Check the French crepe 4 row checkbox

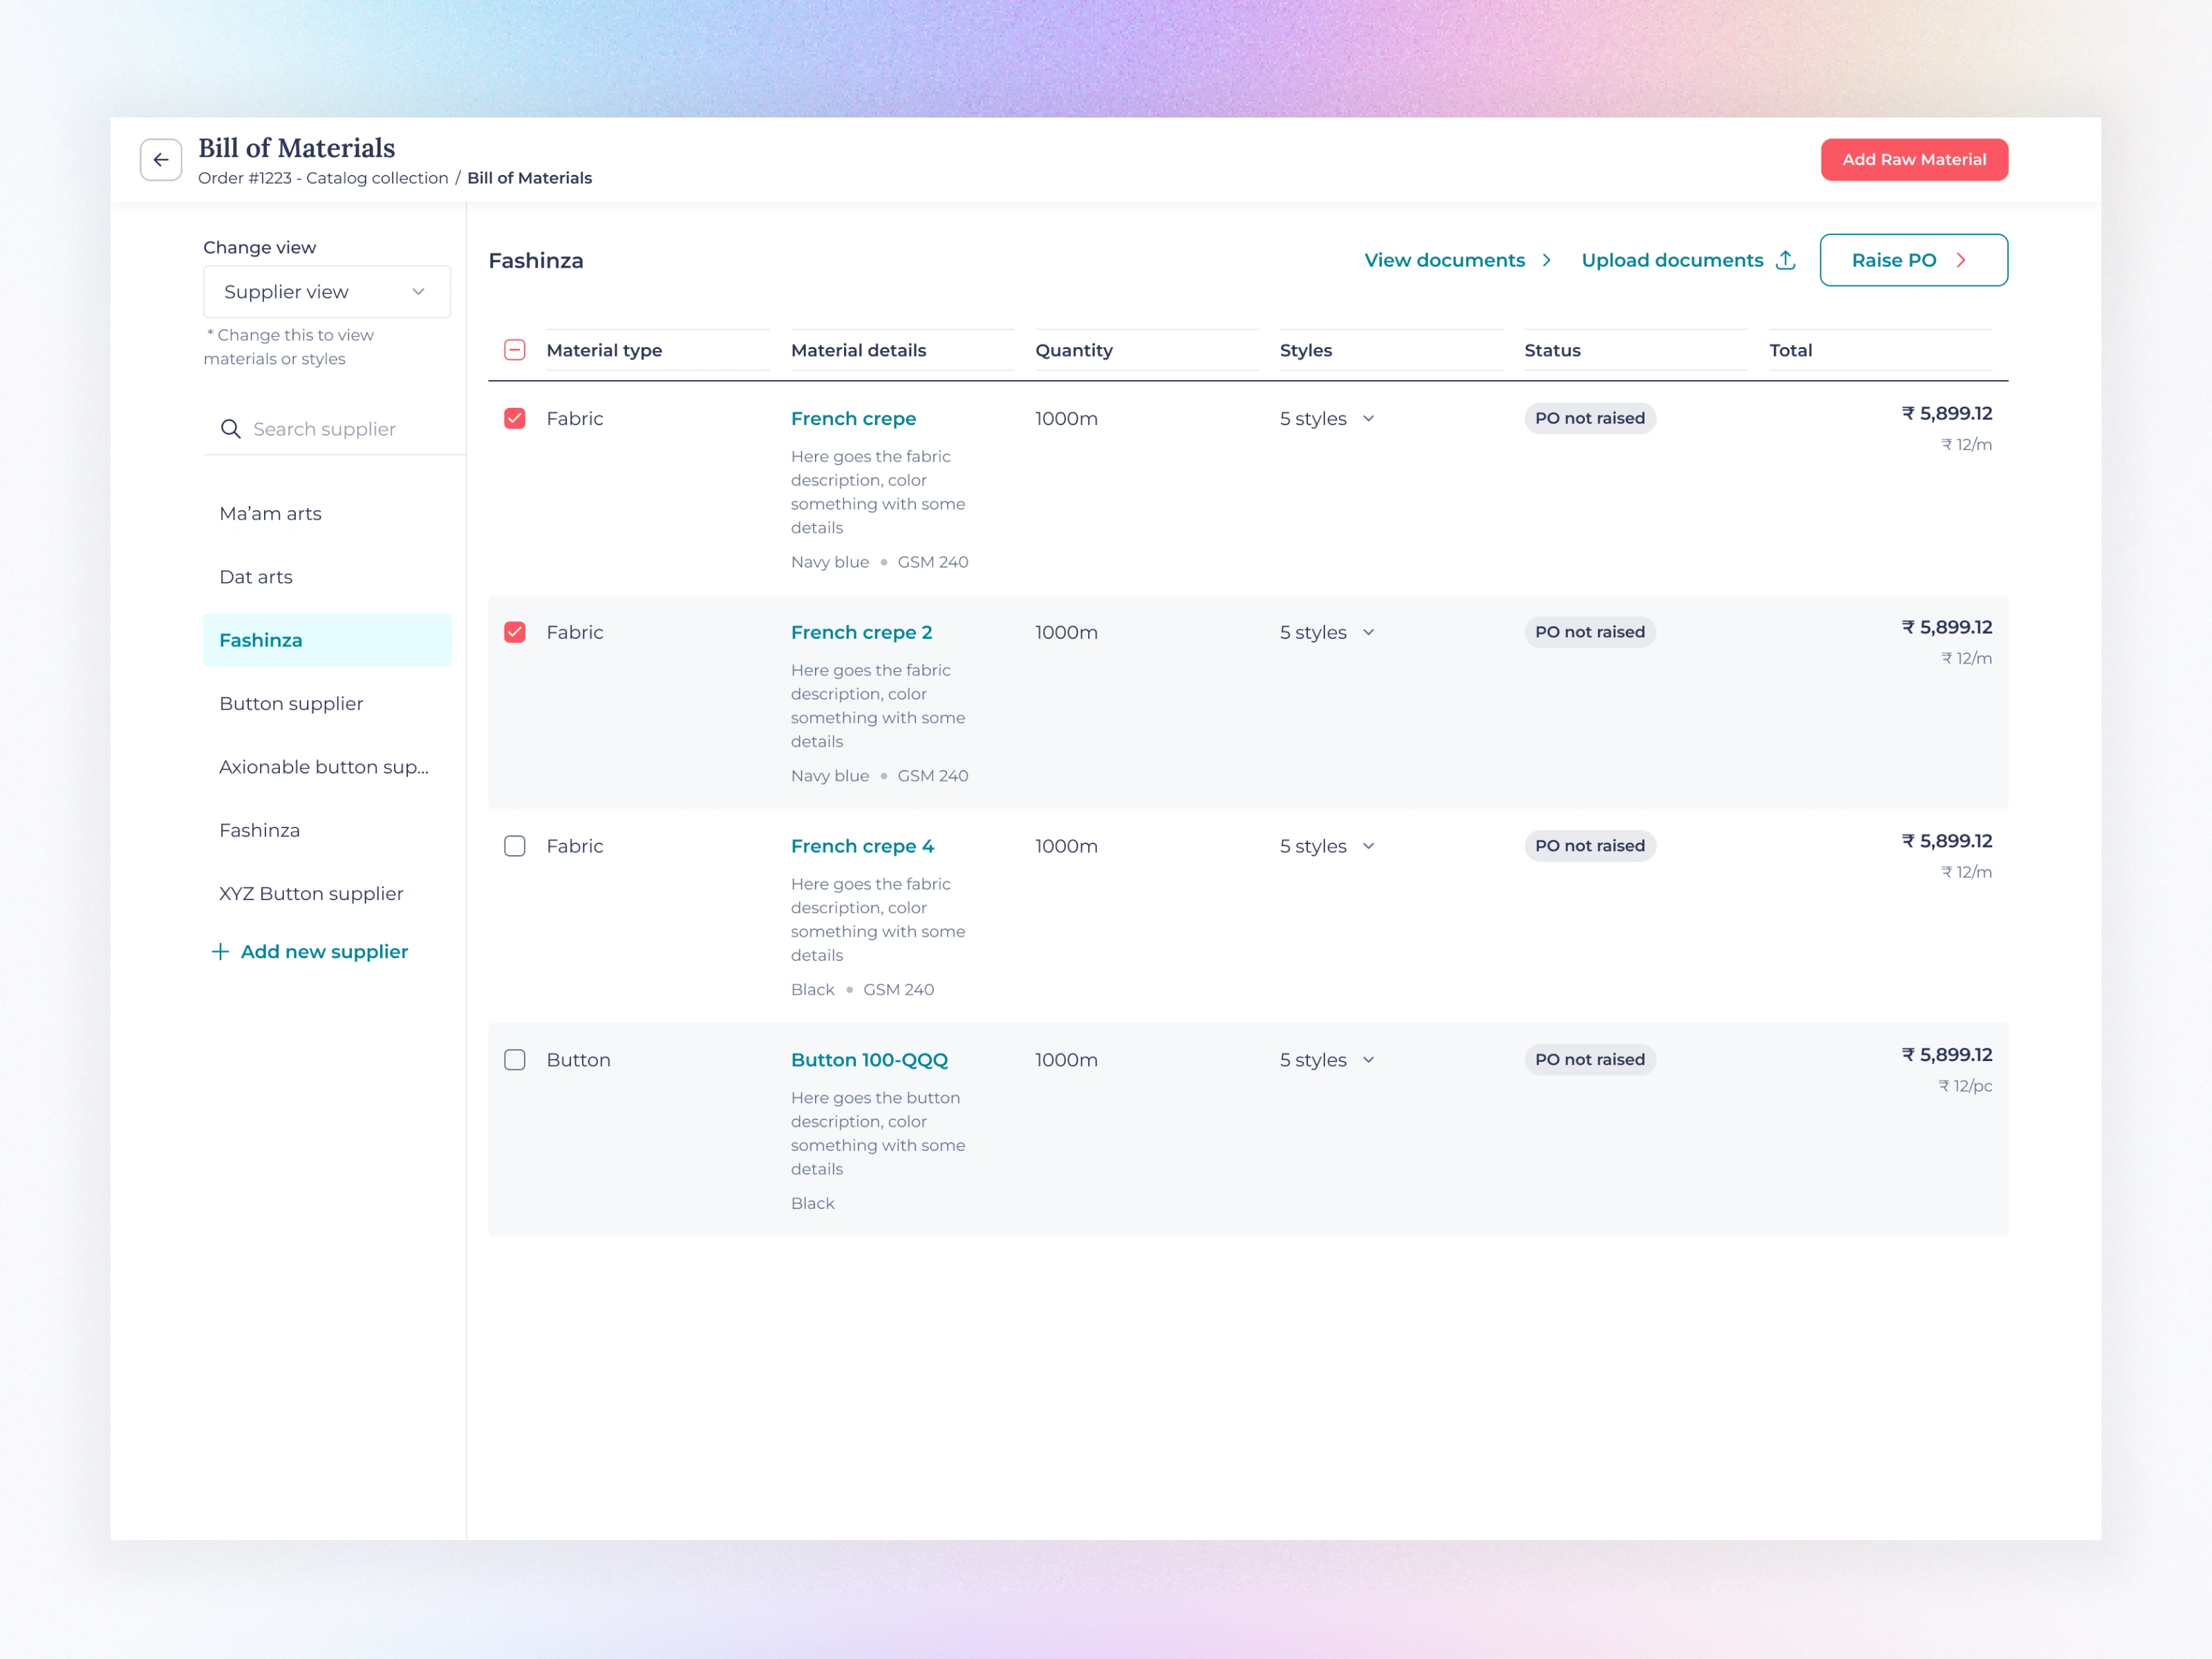514,846
